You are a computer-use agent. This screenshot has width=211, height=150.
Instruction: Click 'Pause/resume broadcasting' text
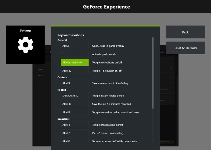[108, 133]
